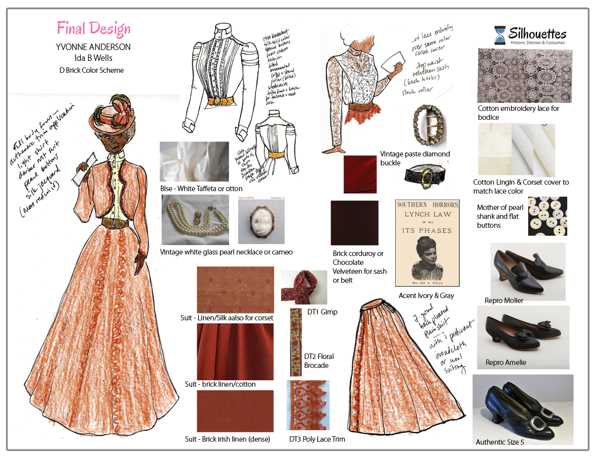
Task: Click the "Repro Amelie" caption
Action: [x=506, y=362]
